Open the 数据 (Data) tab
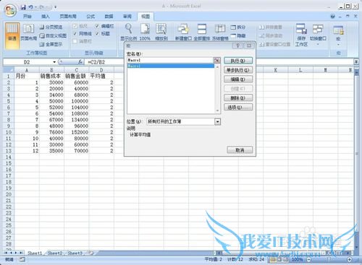Image resolution: width=362 pixels, height=265 pixels. 109,17
